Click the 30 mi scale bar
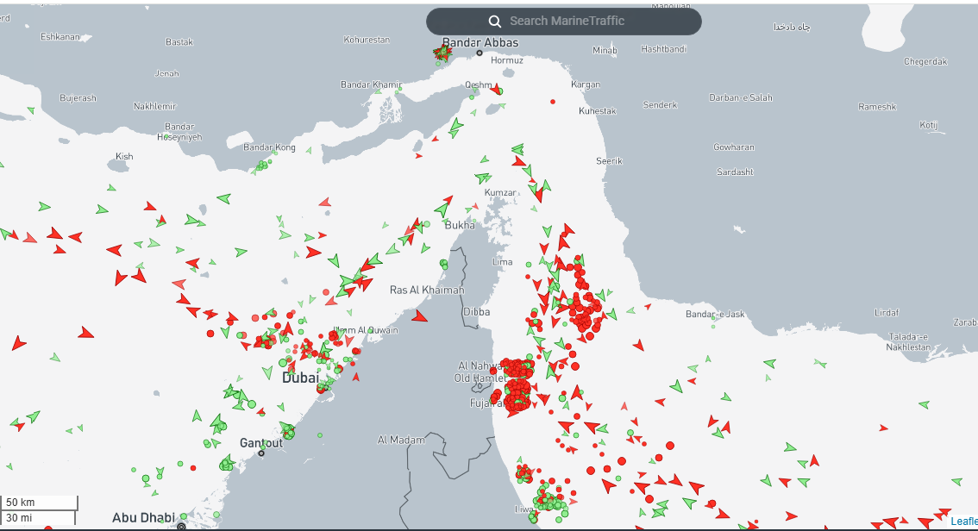Viewport: 978px width, 531px height. click(x=38, y=518)
